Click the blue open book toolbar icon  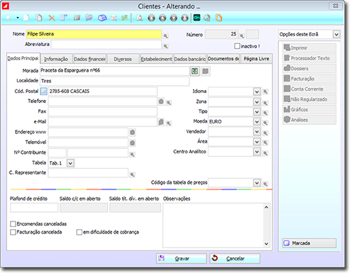(102, 18)
